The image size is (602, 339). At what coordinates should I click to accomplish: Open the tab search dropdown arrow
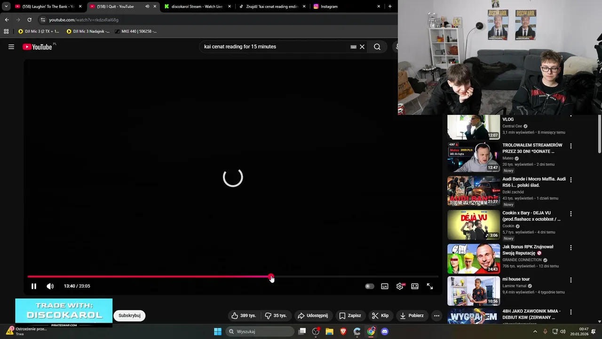pos(6,7)
